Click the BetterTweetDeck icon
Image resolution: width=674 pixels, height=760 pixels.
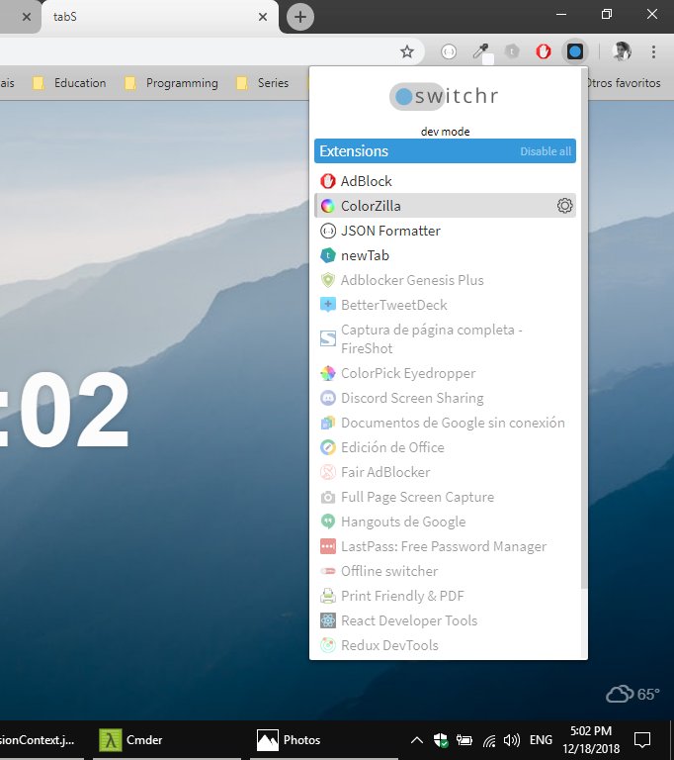(x=328, y=305)
